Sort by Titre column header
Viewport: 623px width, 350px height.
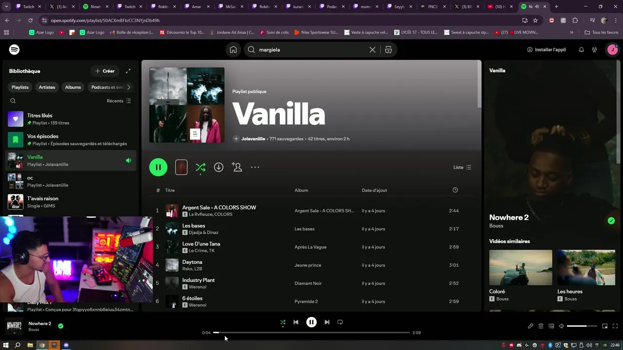(170, 190)
